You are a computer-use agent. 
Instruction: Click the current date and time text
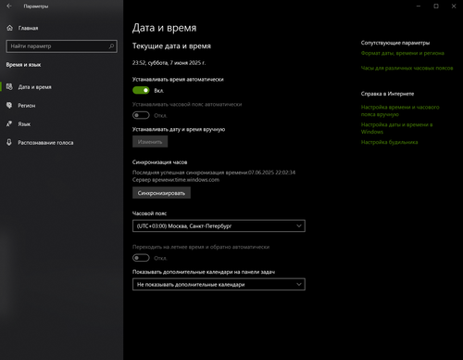[169, 63]
